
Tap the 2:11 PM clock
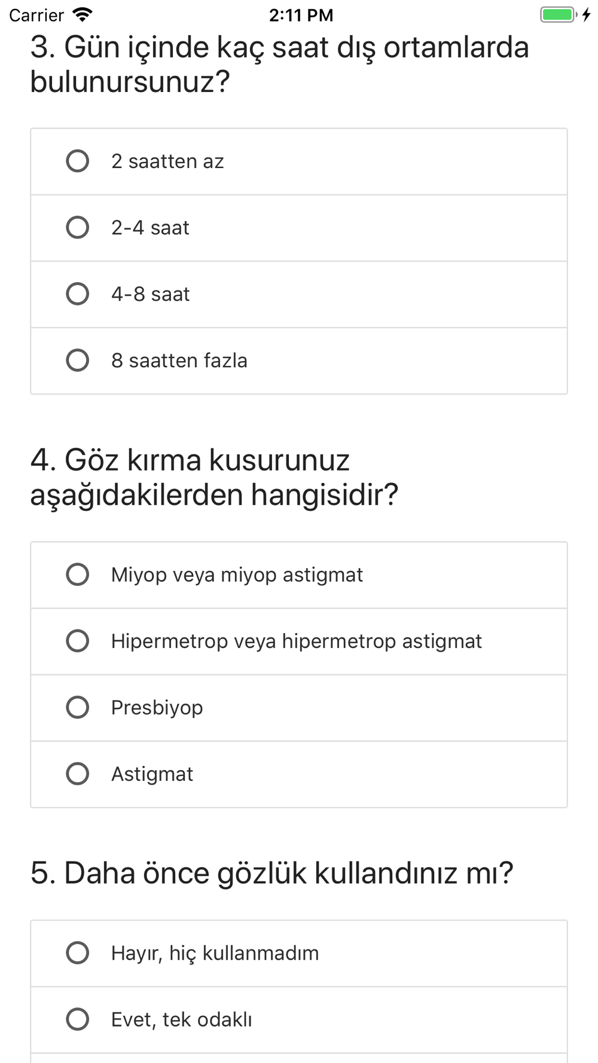pyautogui.click(x=301, y=15)
